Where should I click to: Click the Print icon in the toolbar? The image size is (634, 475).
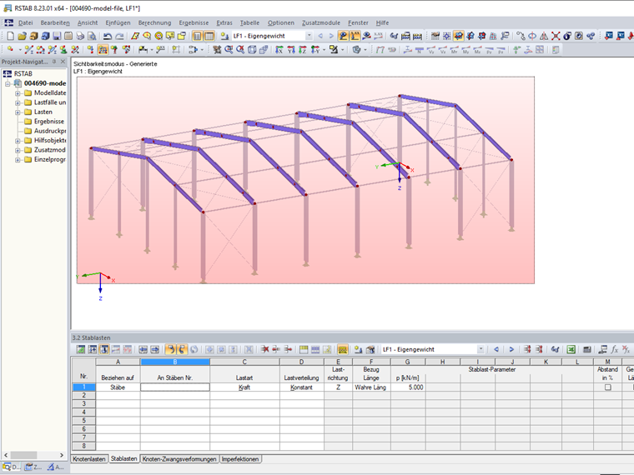(80, 36)
